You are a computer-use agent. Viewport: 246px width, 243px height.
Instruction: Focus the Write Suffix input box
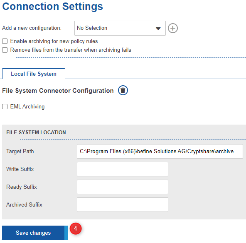(123, 169)
